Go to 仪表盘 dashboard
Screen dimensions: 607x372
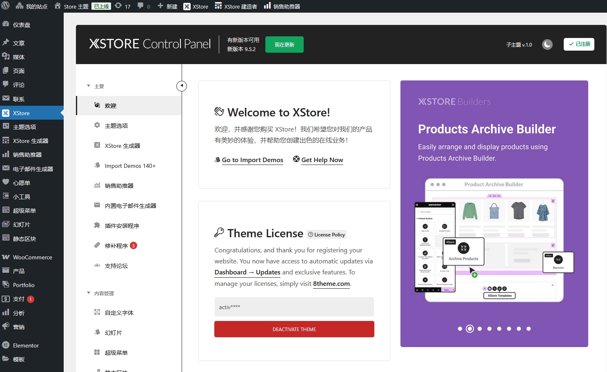pos(32,25)
